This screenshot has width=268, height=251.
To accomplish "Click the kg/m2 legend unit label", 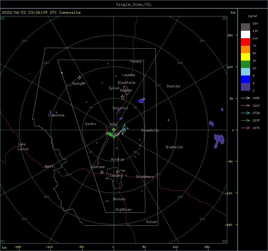I will coord(253,16).
